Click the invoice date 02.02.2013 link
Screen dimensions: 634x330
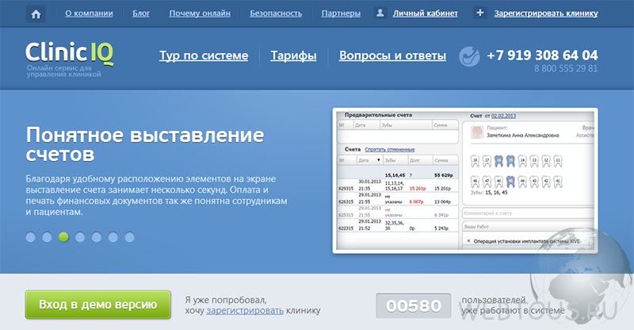pos(503,116)
